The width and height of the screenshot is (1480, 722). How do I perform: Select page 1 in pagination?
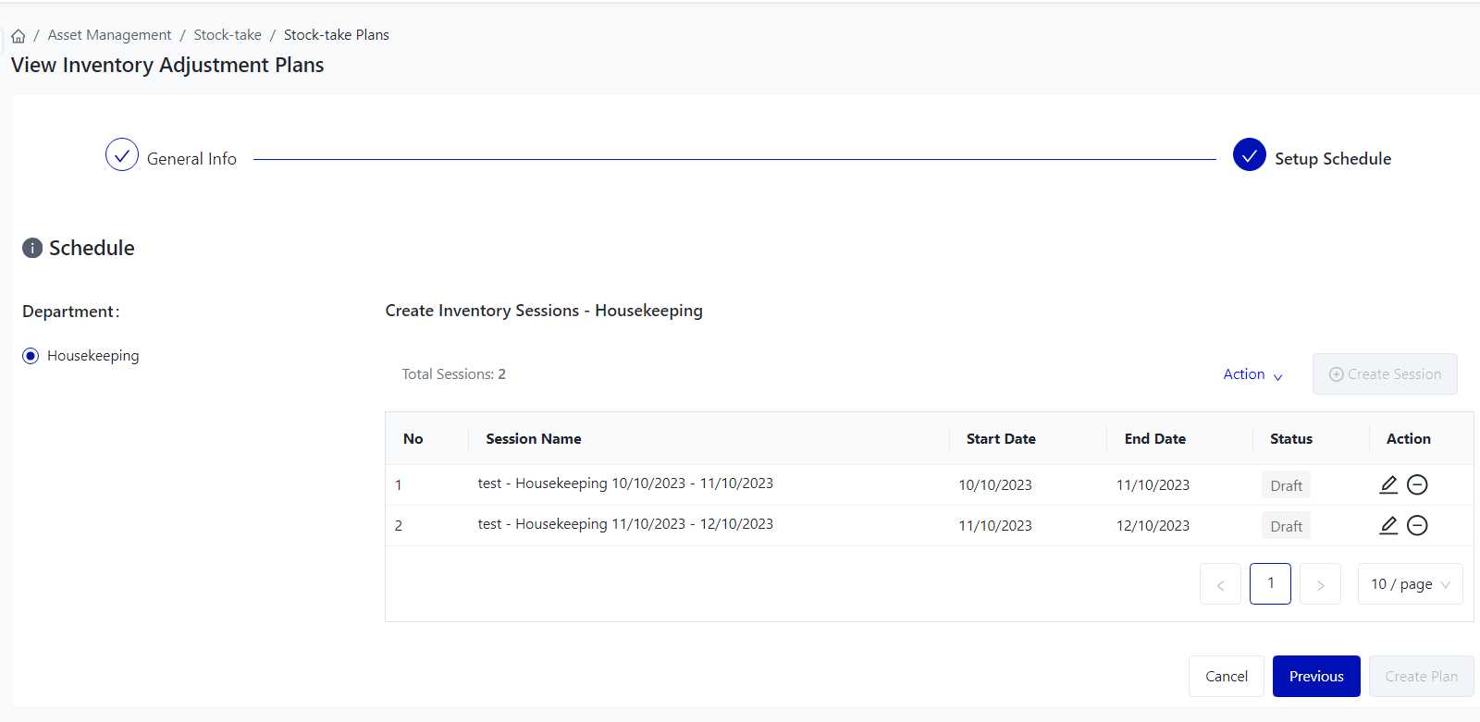[1270, 583]
